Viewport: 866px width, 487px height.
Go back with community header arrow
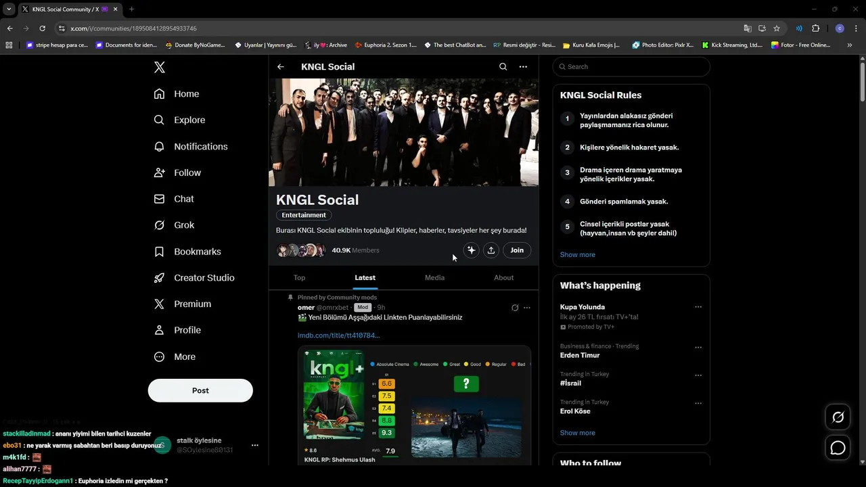[281, 67]
